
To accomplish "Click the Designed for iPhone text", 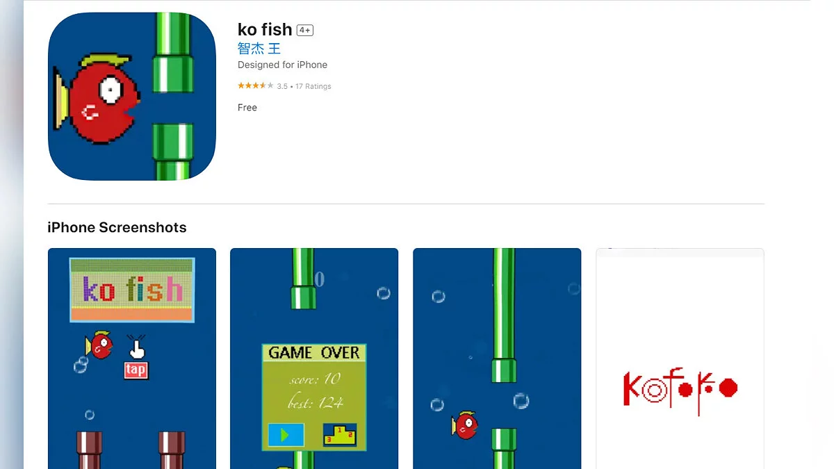I will point(282,65).
